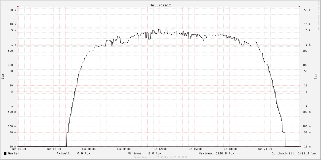The image size is (321, 160).
Task: Click the "Garten" legend label
Action: coord(14,153)
